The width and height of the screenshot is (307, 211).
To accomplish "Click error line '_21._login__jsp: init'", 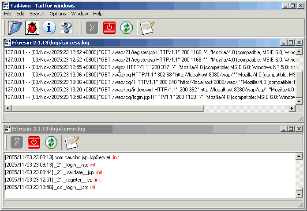I will click(50, 165).
